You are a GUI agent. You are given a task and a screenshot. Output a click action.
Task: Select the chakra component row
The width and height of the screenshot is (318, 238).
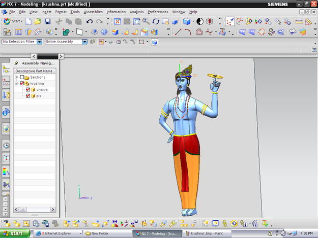tap(35, 90)
